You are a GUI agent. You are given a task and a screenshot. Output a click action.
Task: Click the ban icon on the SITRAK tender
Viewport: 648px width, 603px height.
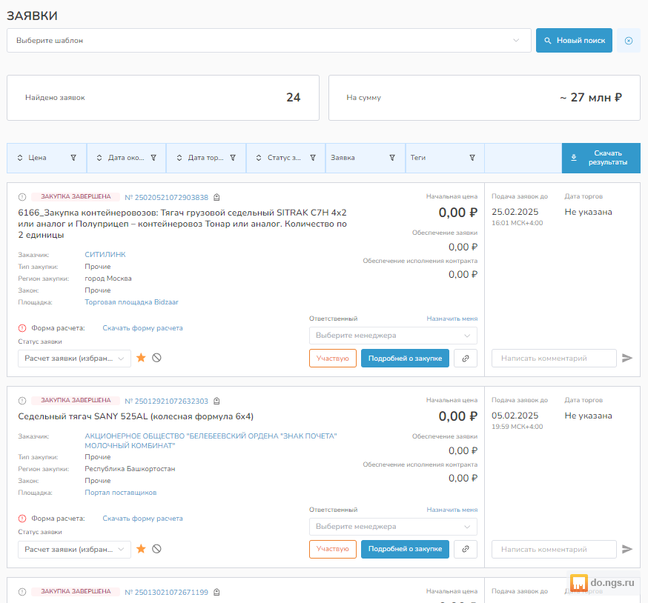click(x=156, y=358)
